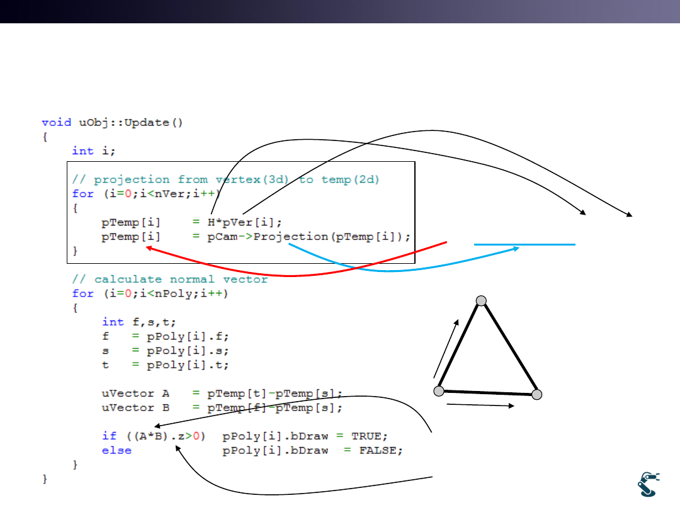Click the 'if ((A*B).z>0)' condition
Image resolution: width=680 pixels, height=510 pixels.
pyautogui.click(x=154, y=436)
